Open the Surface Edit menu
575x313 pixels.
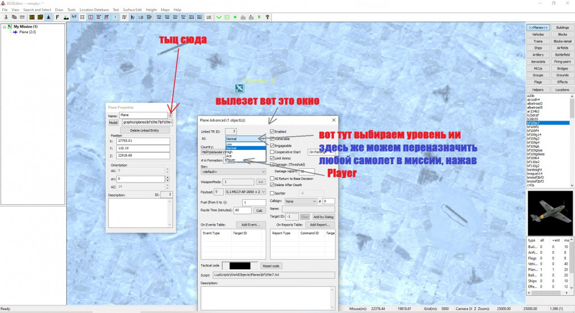point(132,10)
